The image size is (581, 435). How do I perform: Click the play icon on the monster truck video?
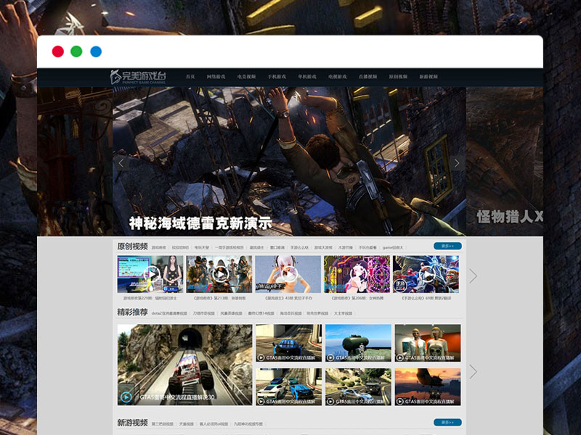click(x=126, y=397)
